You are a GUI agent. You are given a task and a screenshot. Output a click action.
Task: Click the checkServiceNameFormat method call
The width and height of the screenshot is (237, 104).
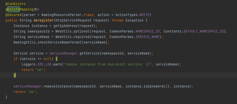click(59, 42)
